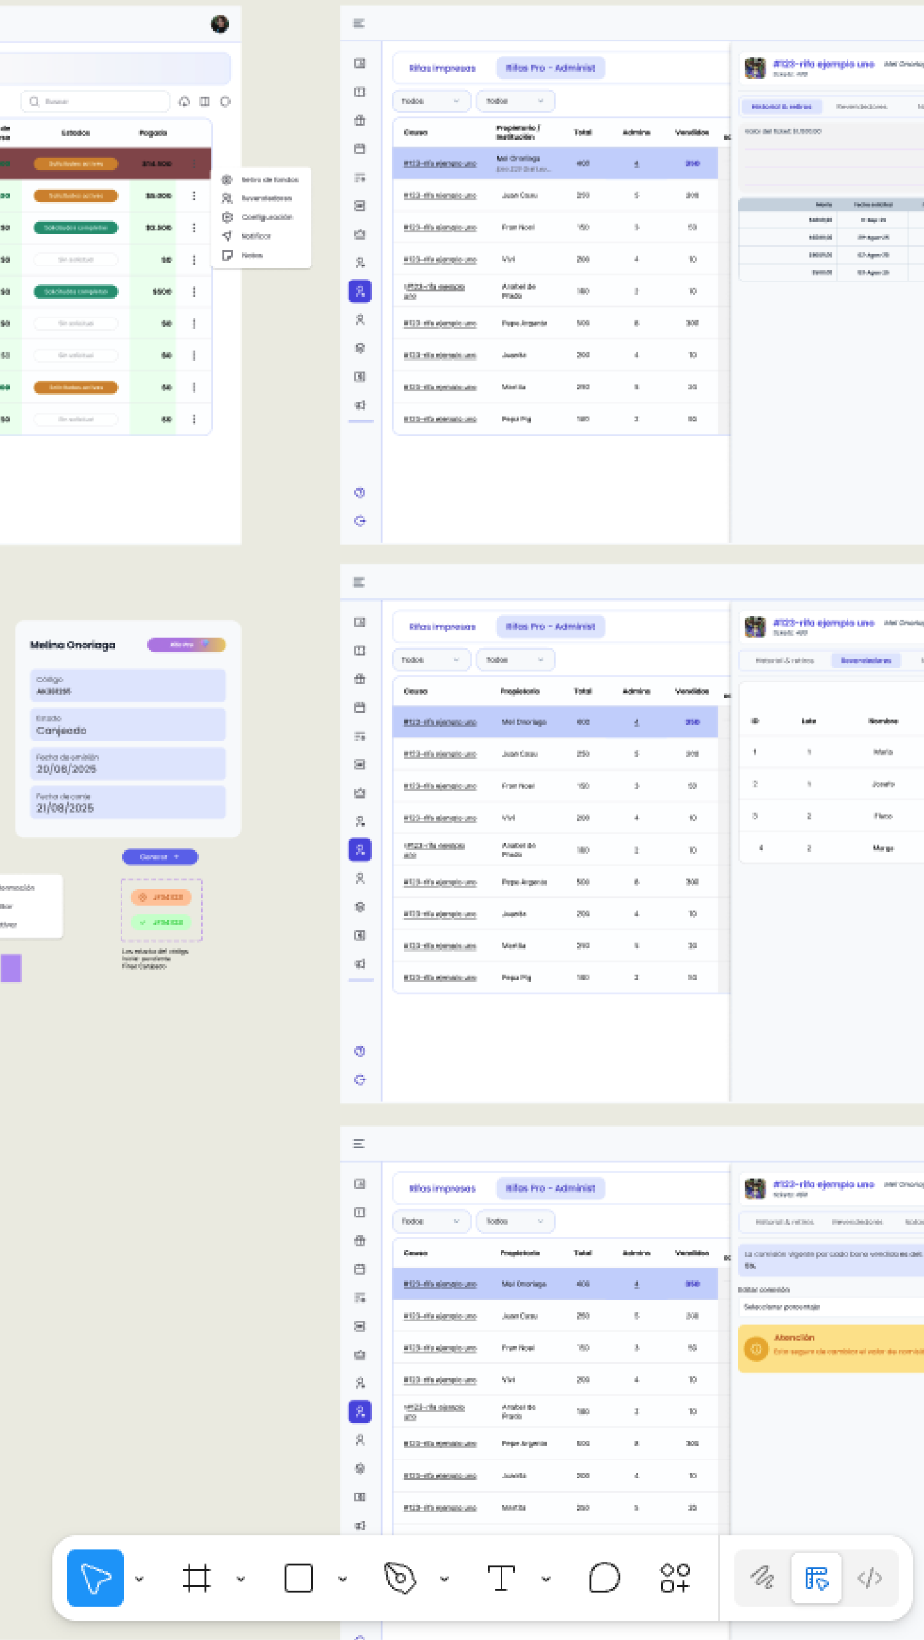
Task: Click help icon in middle frame sidebar
Action: click(360, 1051)
